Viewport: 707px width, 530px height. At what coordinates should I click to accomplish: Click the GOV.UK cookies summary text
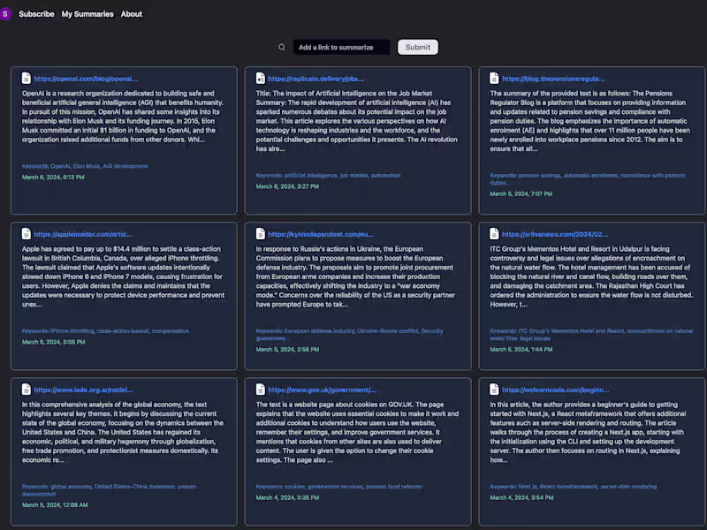click(x=357, y=432)
